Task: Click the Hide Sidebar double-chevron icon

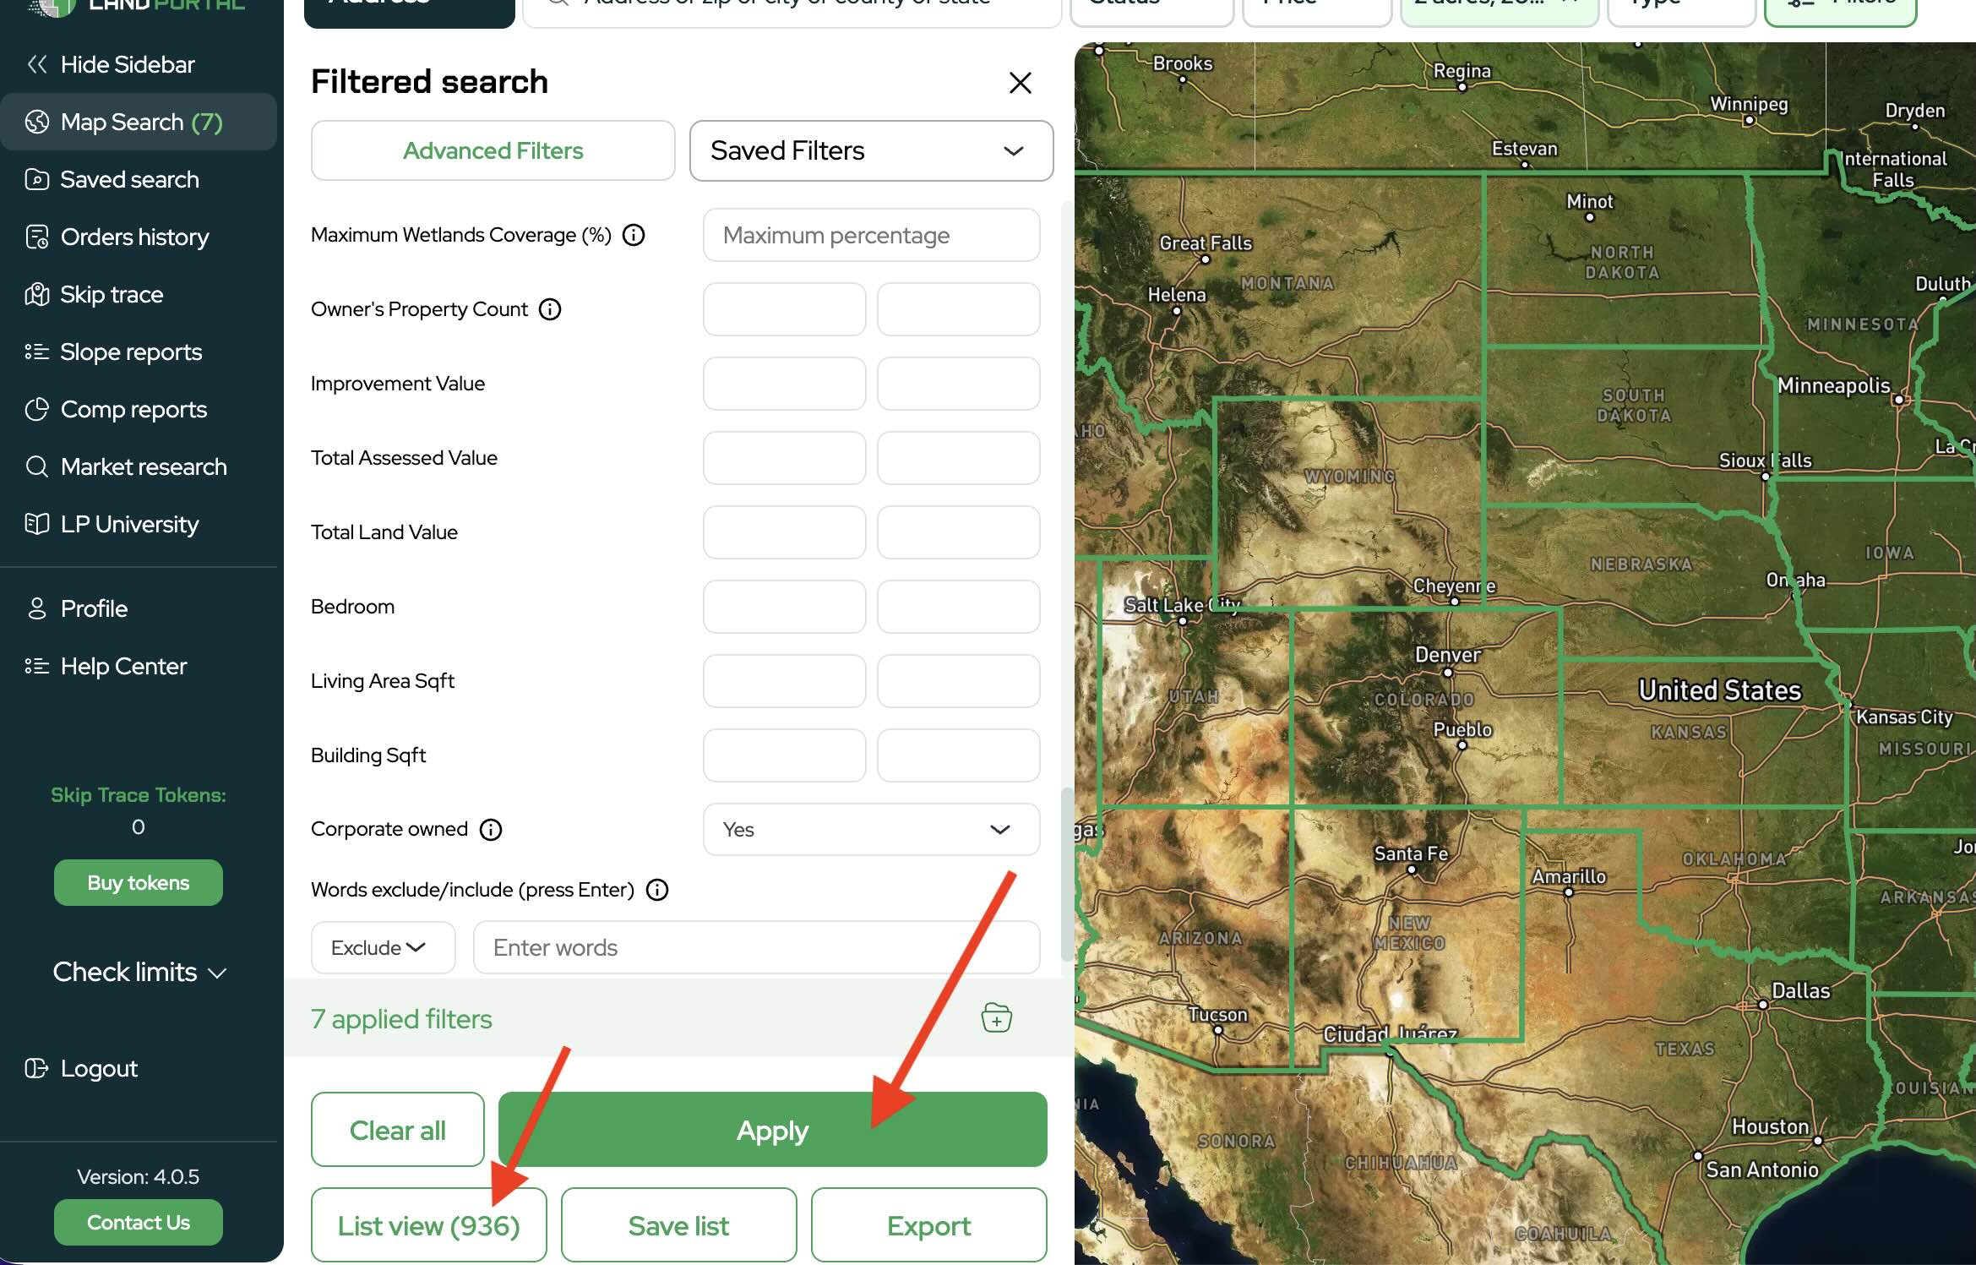Action: coord(36,64)
